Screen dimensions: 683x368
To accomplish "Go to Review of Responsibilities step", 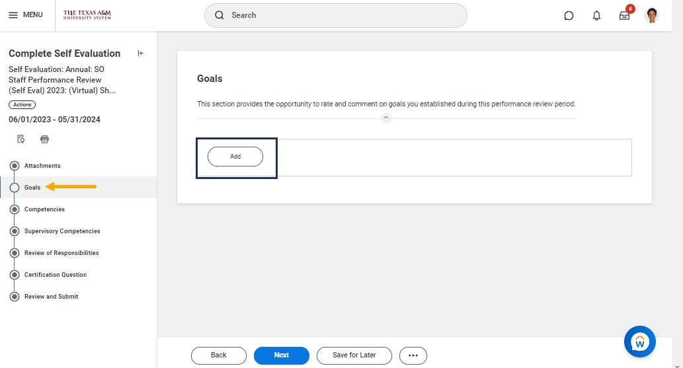I will [x=61, y=253].
